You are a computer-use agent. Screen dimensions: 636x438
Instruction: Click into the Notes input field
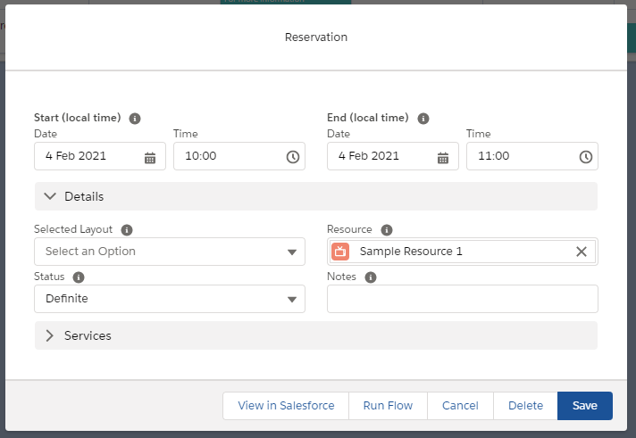click(x=462, y=299)
